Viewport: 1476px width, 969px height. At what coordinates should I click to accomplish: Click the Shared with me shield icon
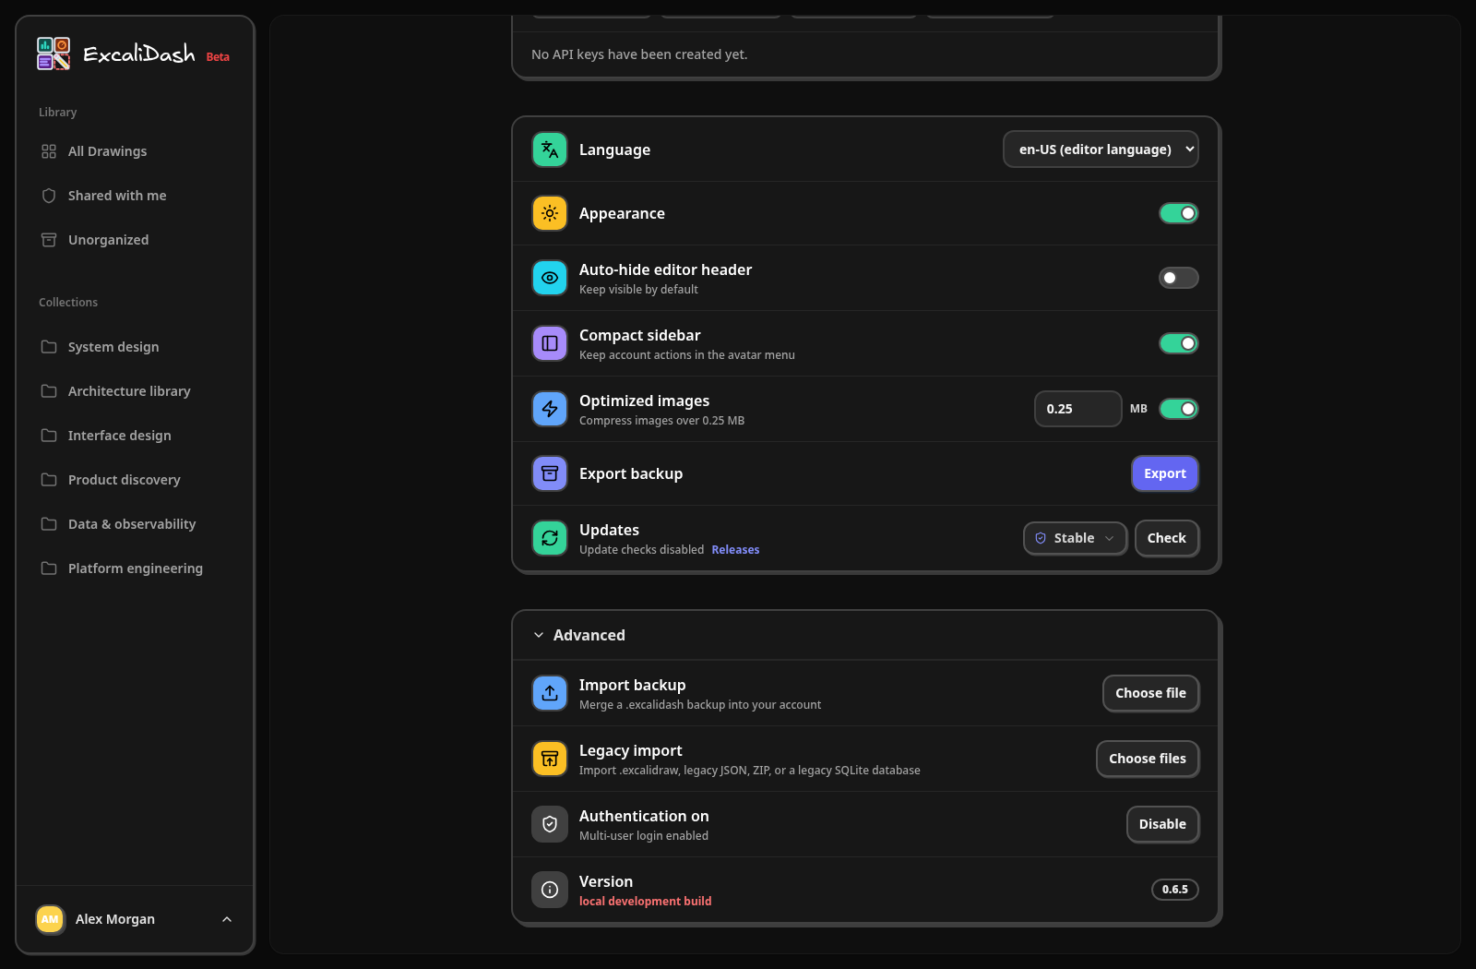coord(49,196)
